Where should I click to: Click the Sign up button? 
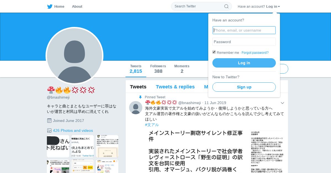[x=244, y=87]
